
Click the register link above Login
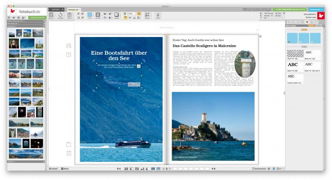[x=310, y=14]
